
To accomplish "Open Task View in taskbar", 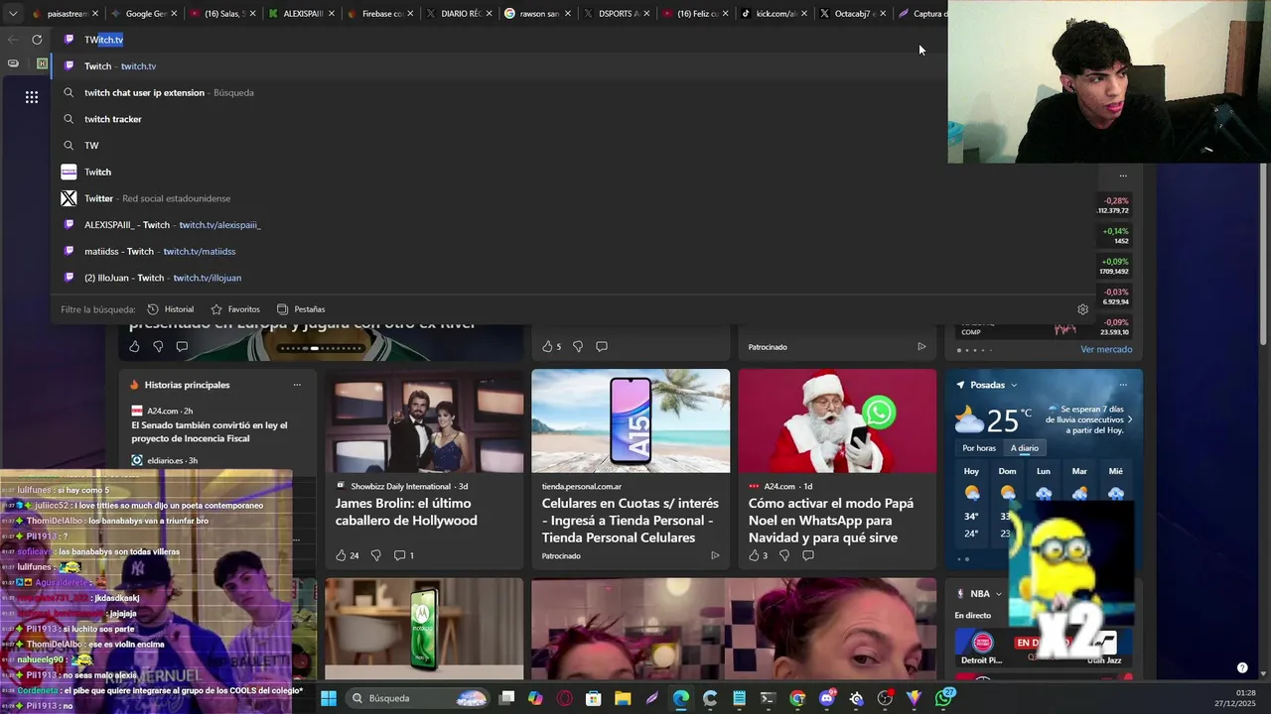I will tap(506, 698).
